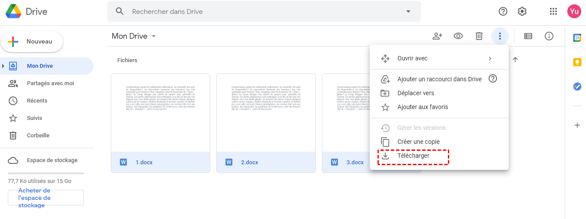Switch to list view layout
The width and height of the screenshot is (586, 219).
coord(528,36)
